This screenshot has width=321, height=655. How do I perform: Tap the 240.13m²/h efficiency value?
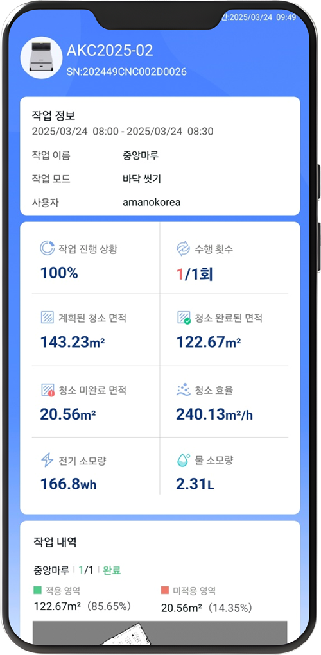[x=214, y=414]
